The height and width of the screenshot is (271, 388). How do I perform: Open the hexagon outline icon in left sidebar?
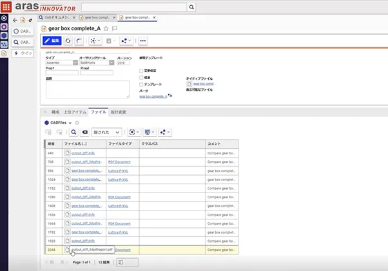coord(4,18)
